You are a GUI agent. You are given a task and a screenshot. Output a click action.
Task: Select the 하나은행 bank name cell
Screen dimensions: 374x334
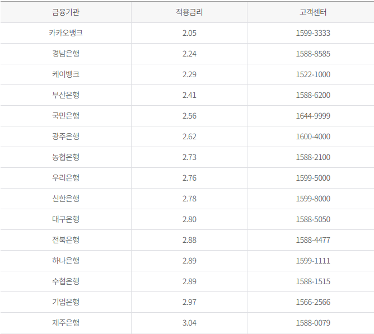(x=66, y=261)
